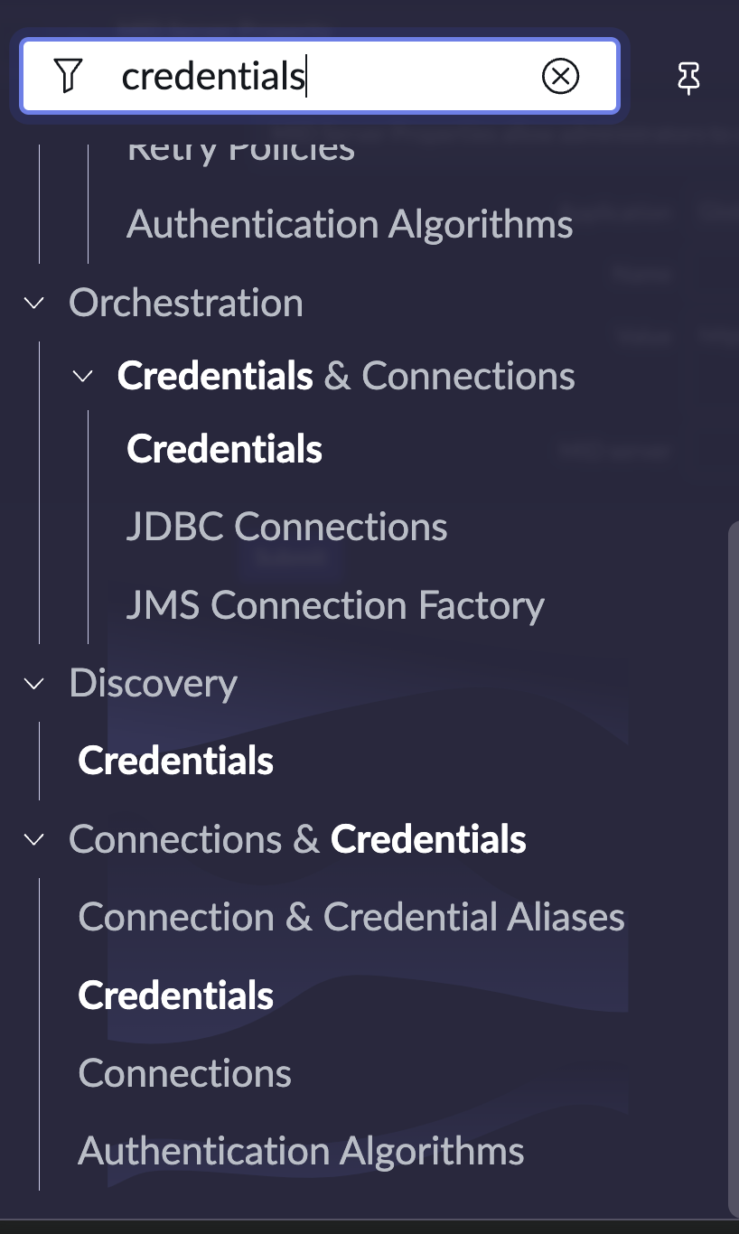Image resolution: width=739 pixels, height=1234 pixels.
Task: Collapse the Orchestration section
Action: click(34, 304)
